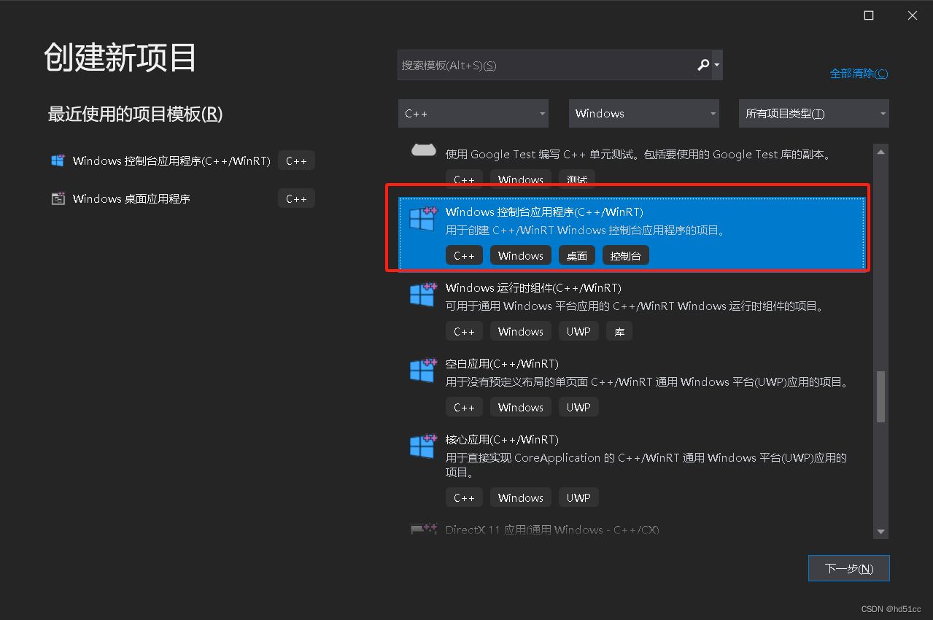Click C++ tag beside recent 控制台应用程序
Image resolution: width=933 pixels, height=620 pixels.
pos(296,161)
